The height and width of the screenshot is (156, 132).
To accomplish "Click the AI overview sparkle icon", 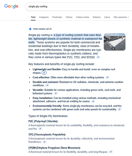I will (x=30, y=29).
